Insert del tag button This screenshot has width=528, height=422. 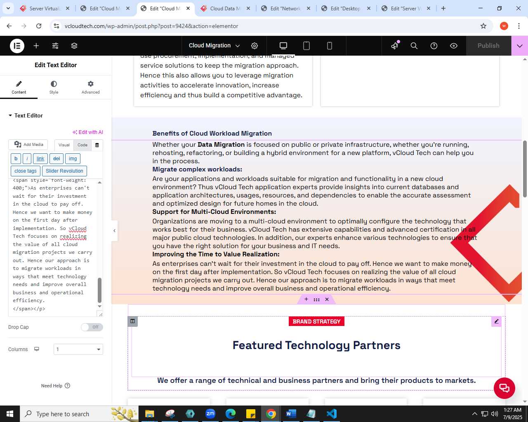tap(57, 159)
